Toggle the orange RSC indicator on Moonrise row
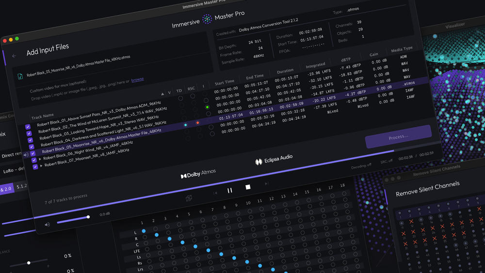The image size is (485, 273). pos(198,123)
